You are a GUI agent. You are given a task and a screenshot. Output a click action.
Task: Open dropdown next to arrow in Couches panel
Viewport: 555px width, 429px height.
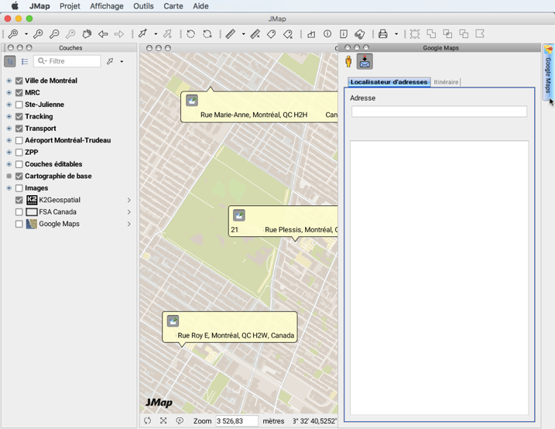(x=122, y=62)
